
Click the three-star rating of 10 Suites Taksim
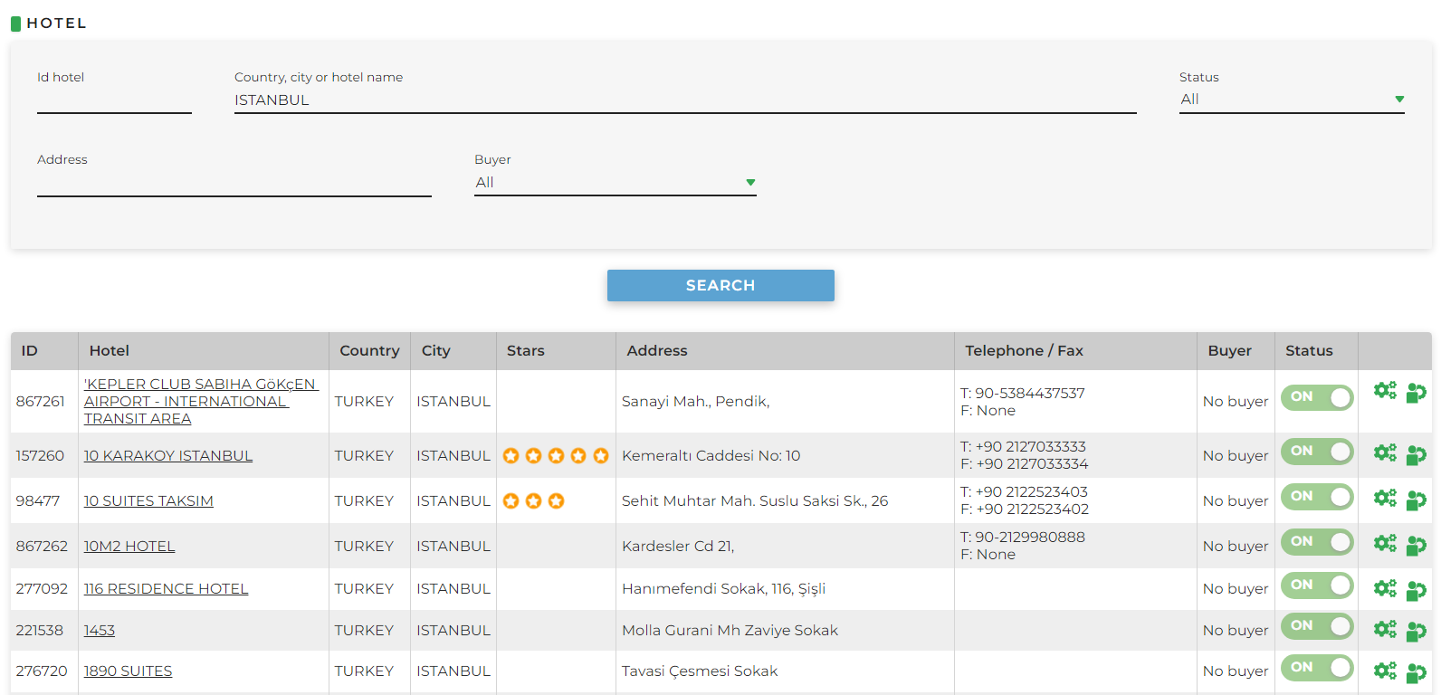[533, 500]
